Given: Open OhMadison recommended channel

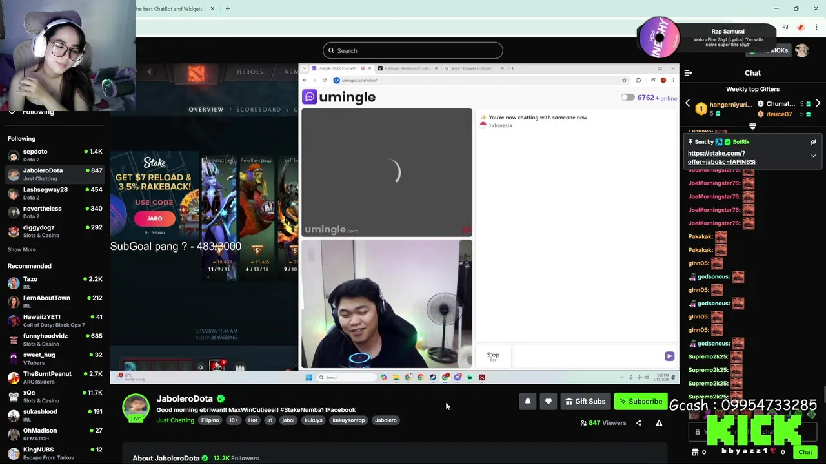Looking at the screenshot, I should tap(55, 434).
